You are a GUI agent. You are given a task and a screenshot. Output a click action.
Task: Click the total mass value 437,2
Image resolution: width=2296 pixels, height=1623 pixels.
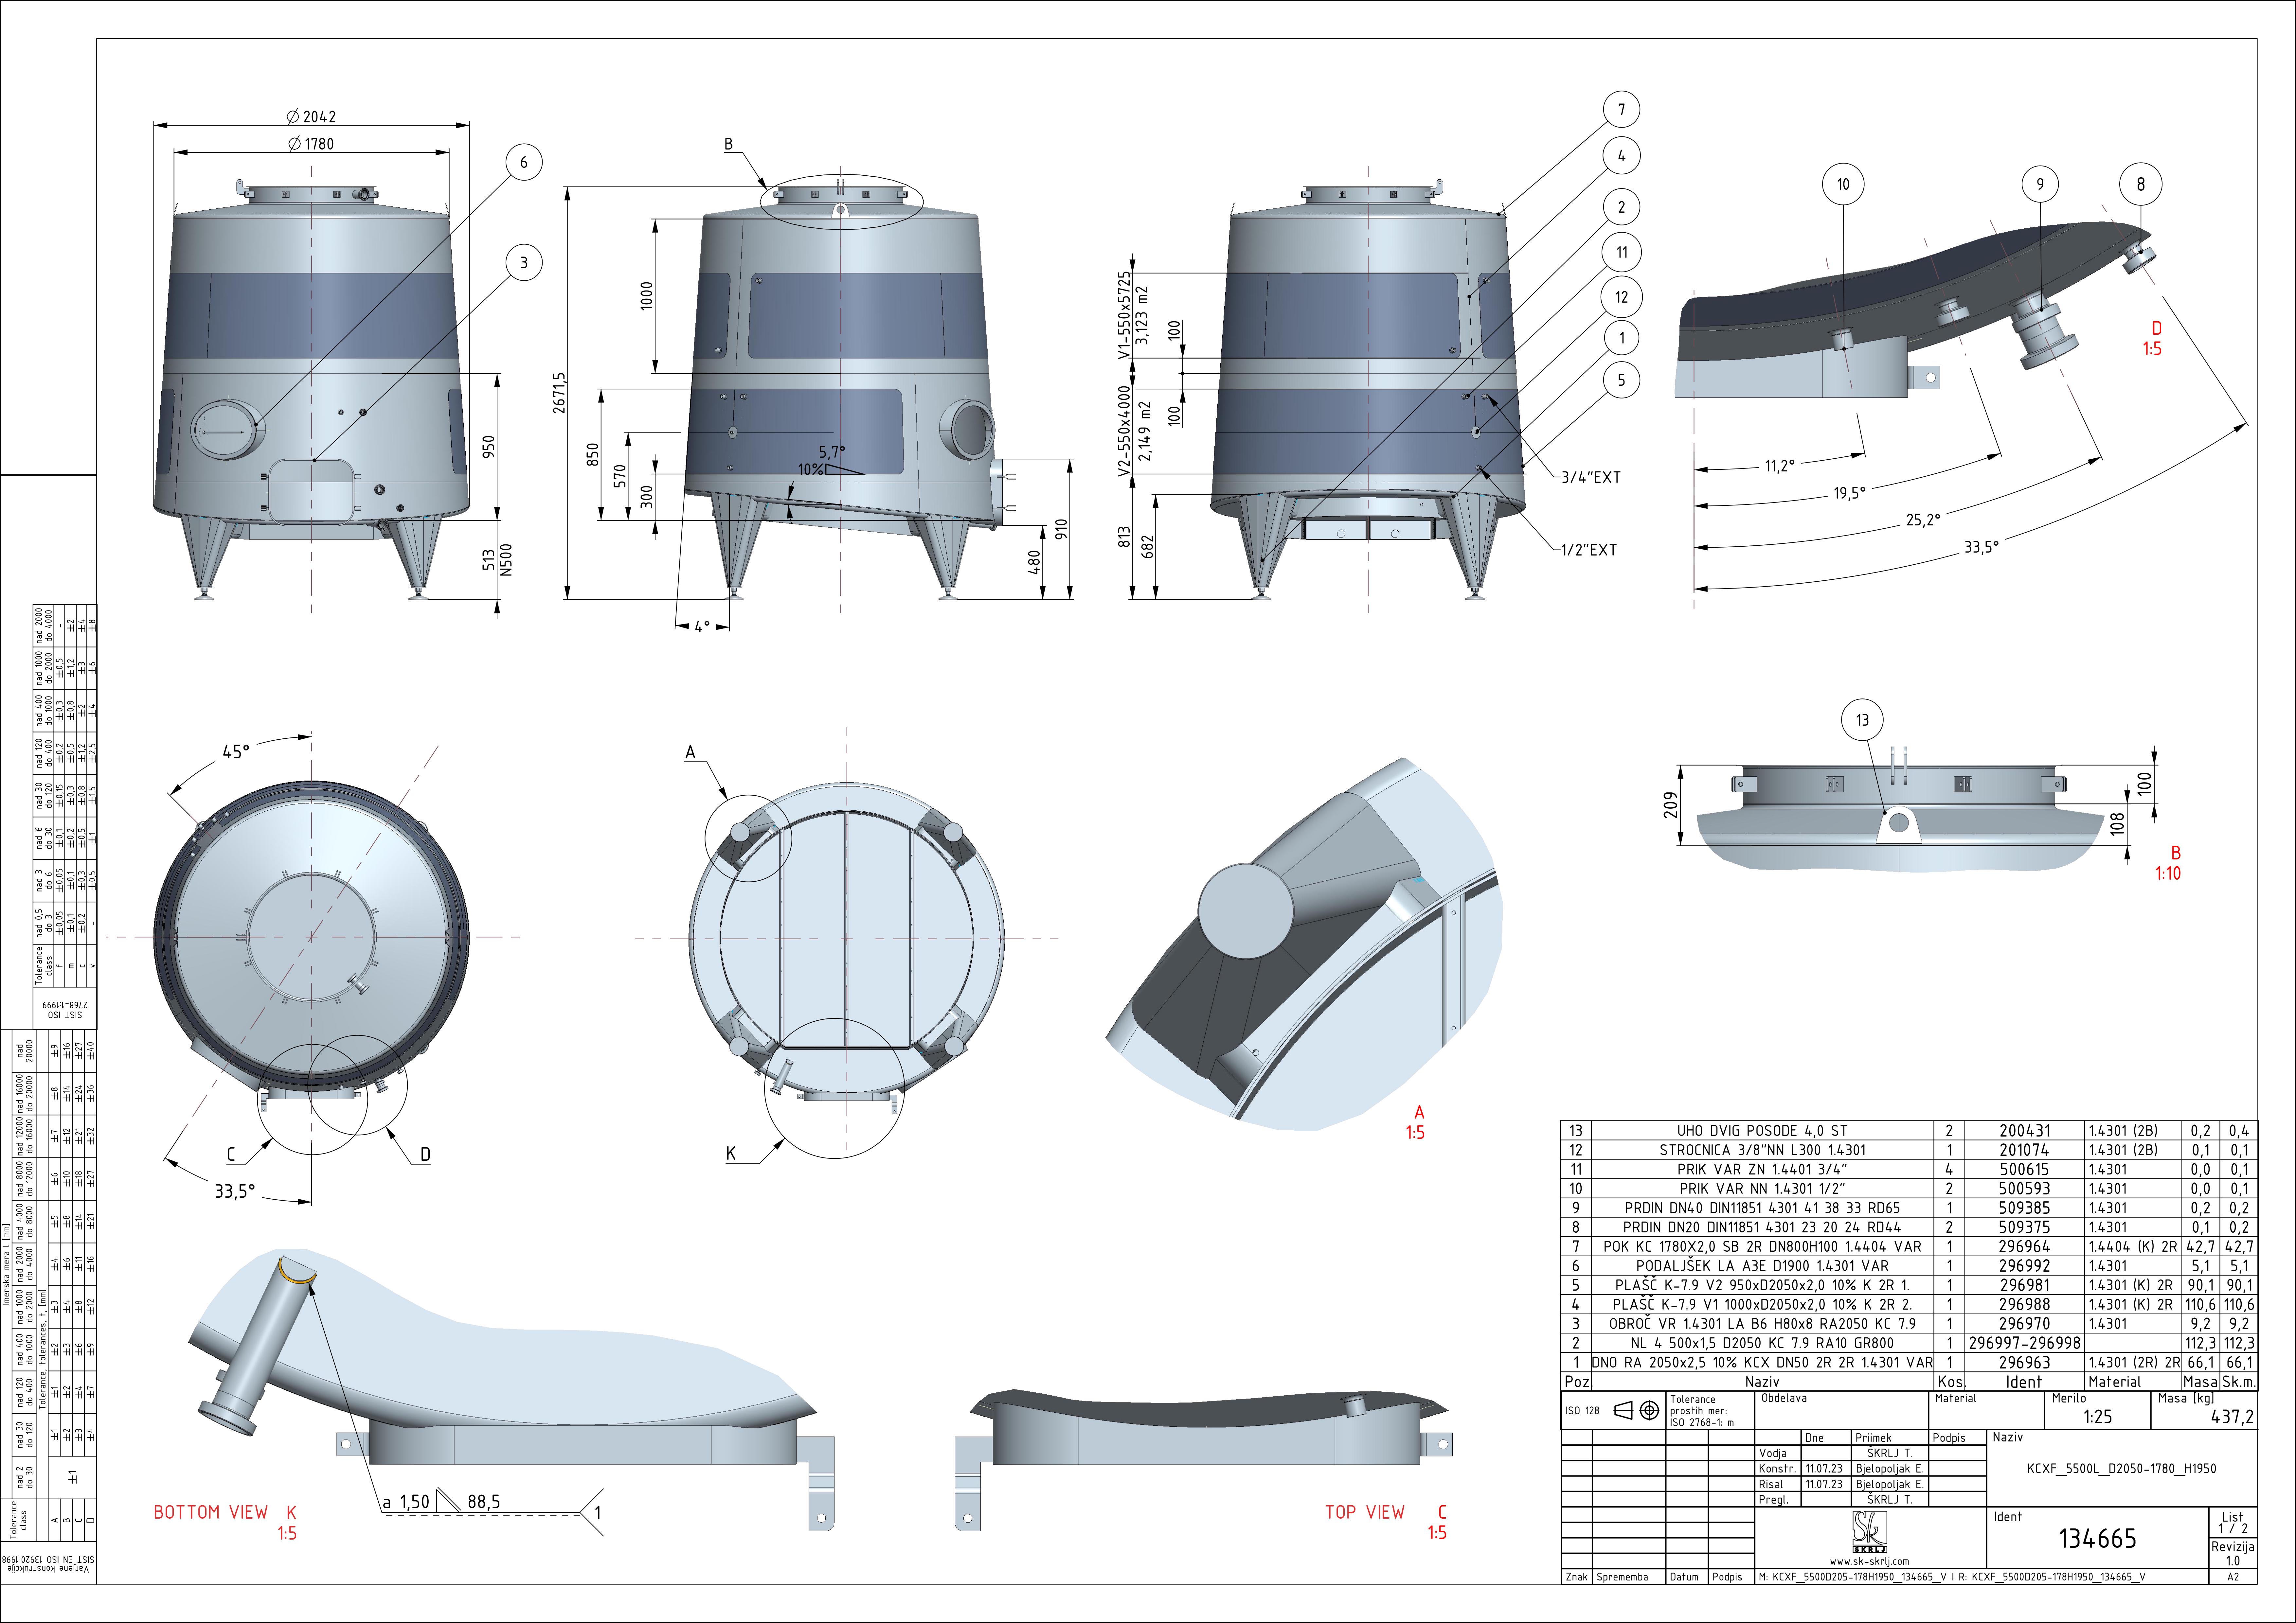[x=2232, y=1417]
